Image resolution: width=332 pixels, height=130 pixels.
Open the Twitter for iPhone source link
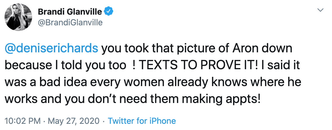142,121
